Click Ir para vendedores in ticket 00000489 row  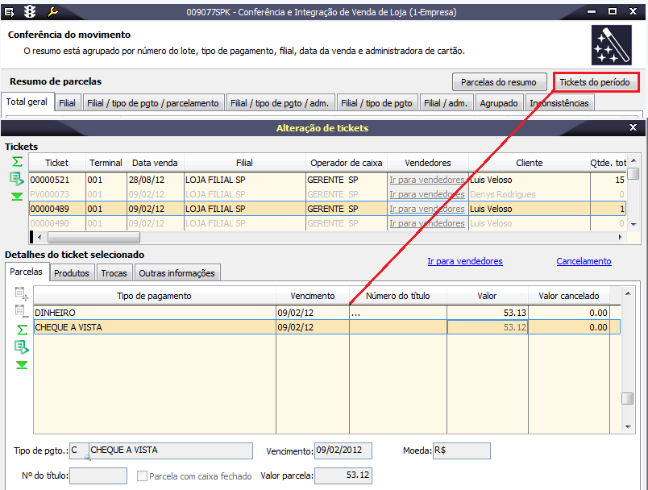(427, 209)
